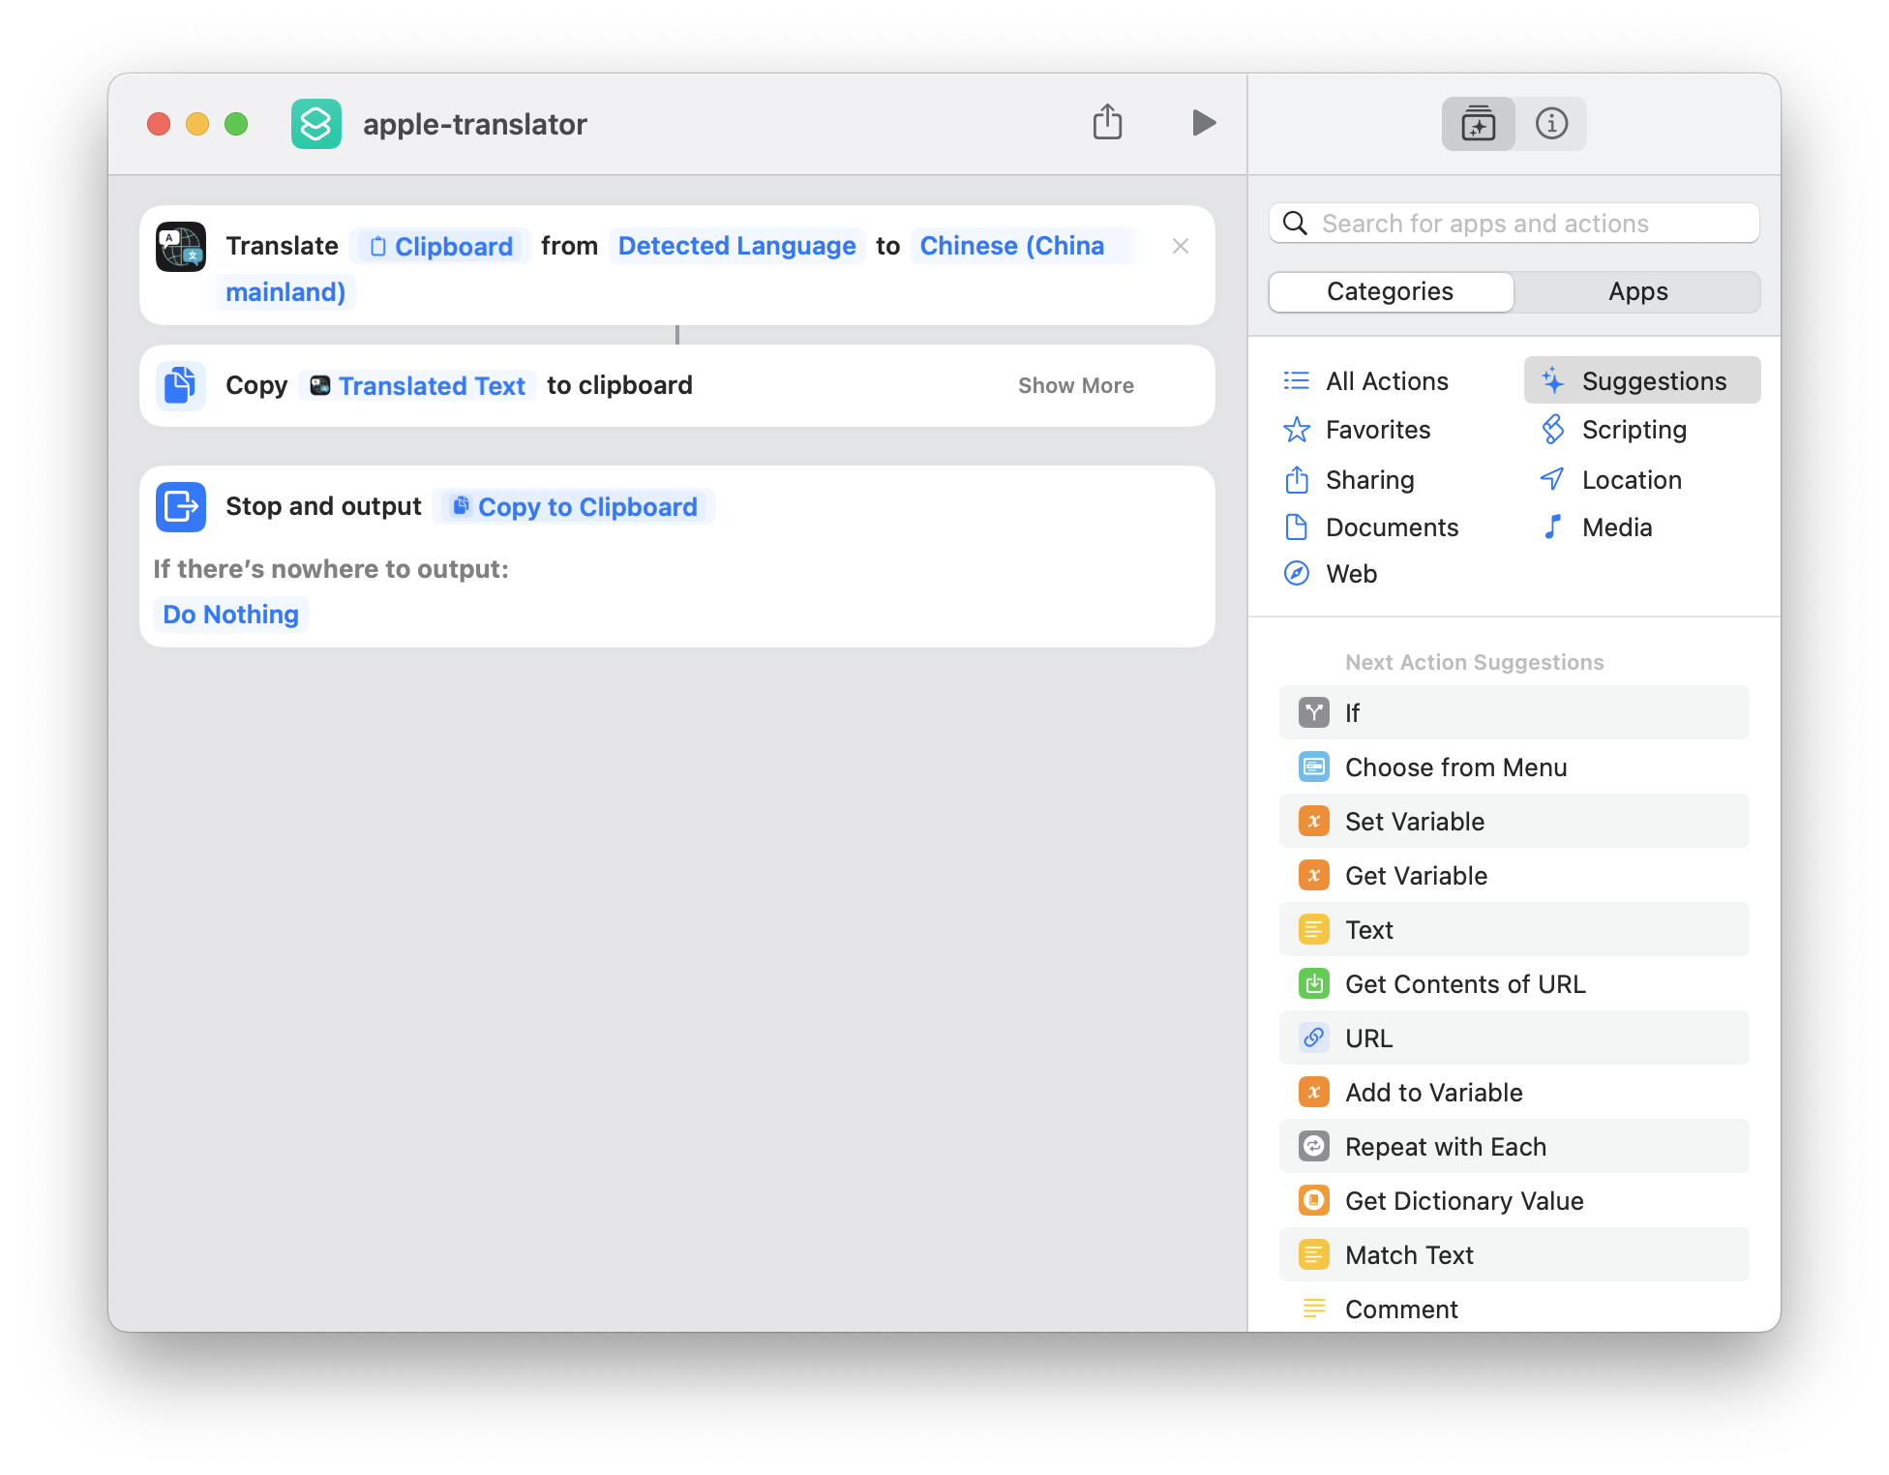The width and height of the screenshot is (1889, 1475).
Task: Click the apple-translator shortcut icon
Action: [x=316, y=124]
